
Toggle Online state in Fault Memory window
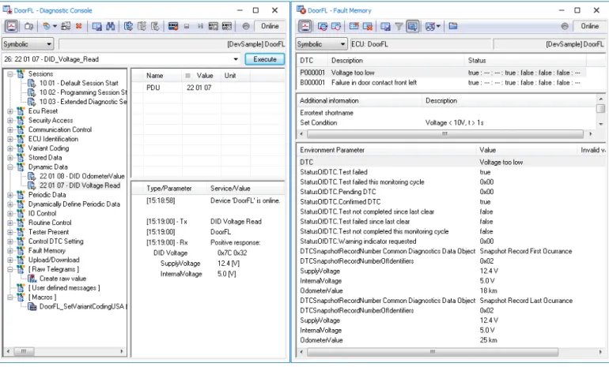coord(589,26)
